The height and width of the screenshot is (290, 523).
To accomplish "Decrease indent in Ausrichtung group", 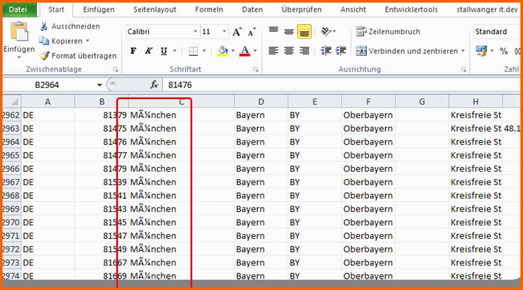I will coord(326,51).
